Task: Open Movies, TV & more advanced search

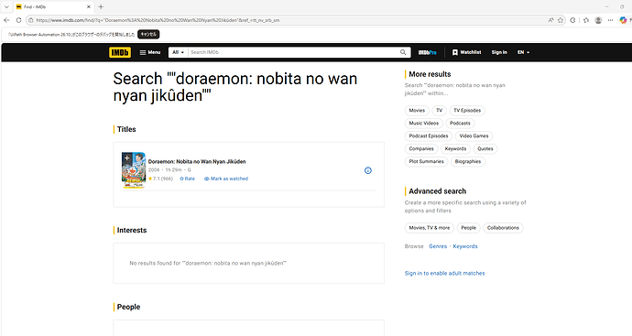Action: click(x=430, y=228)
